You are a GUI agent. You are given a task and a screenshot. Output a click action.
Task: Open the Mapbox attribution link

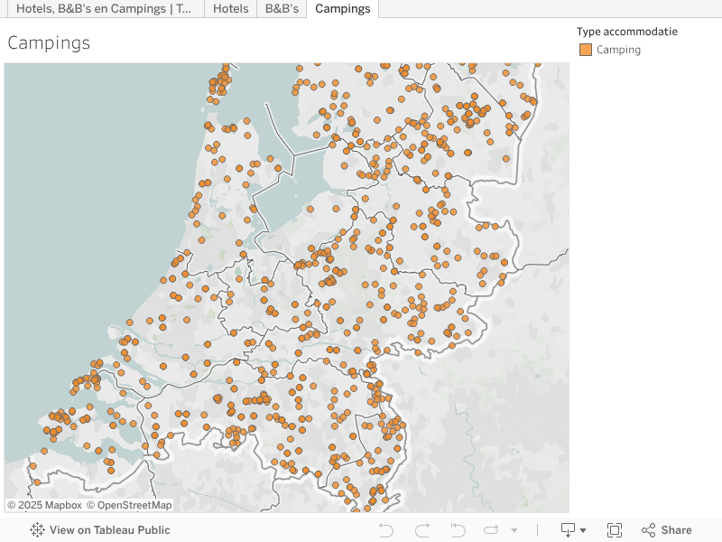44,505
